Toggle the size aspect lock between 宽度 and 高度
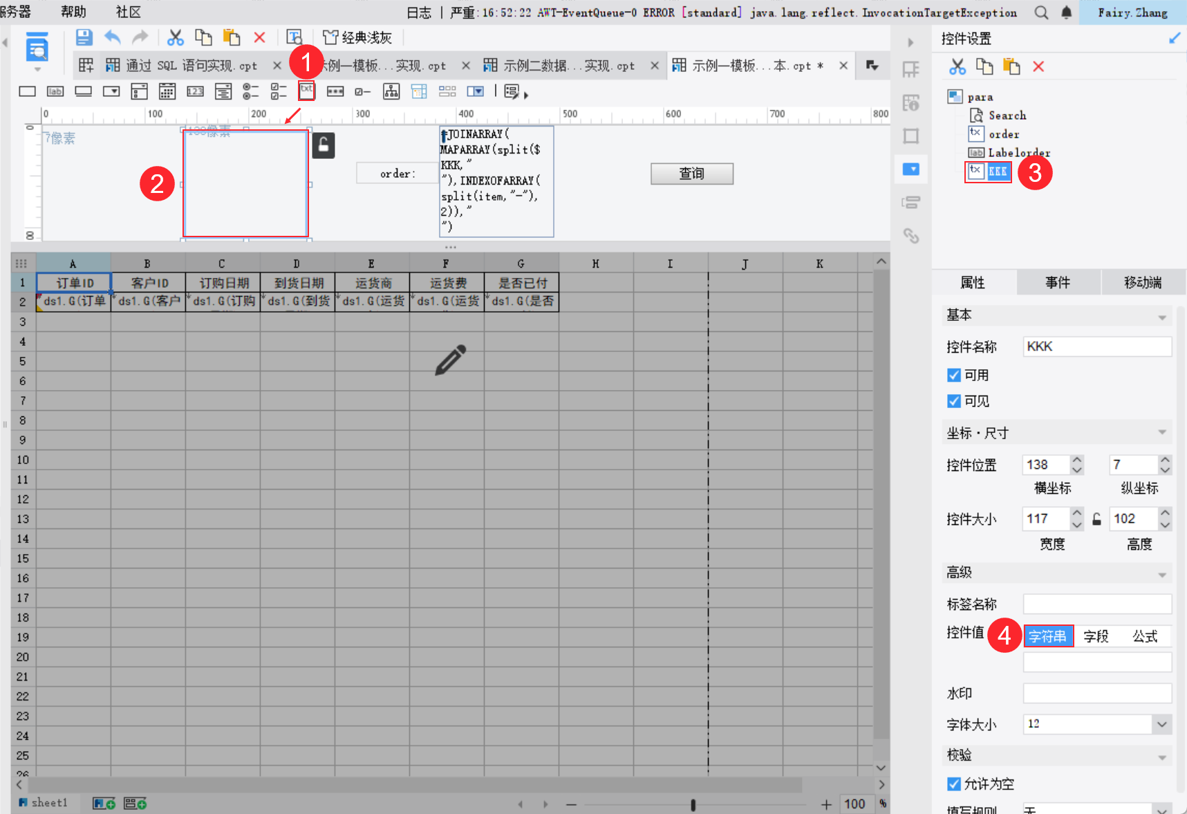The image size is (1187, 814). coord(1096,519)
